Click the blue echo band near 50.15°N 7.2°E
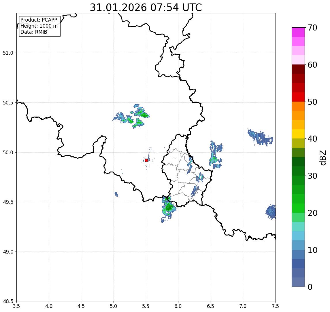330x312 pixels. pos(260,138)
